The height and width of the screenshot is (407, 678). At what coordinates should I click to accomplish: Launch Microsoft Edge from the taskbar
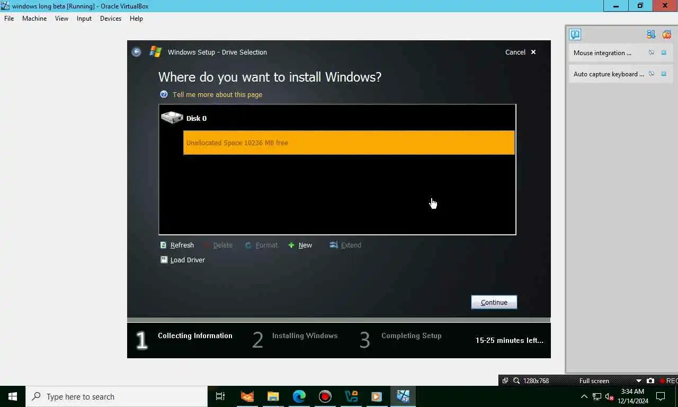[299, 396]
